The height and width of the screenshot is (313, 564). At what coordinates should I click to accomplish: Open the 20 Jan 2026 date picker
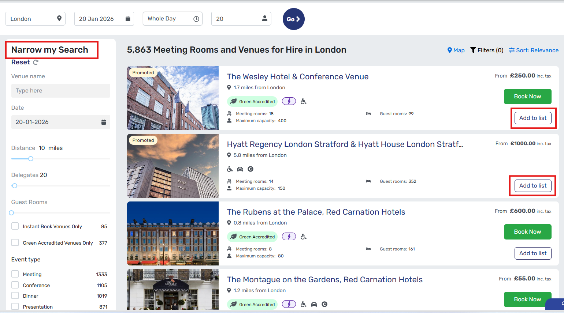pos(104,19)
